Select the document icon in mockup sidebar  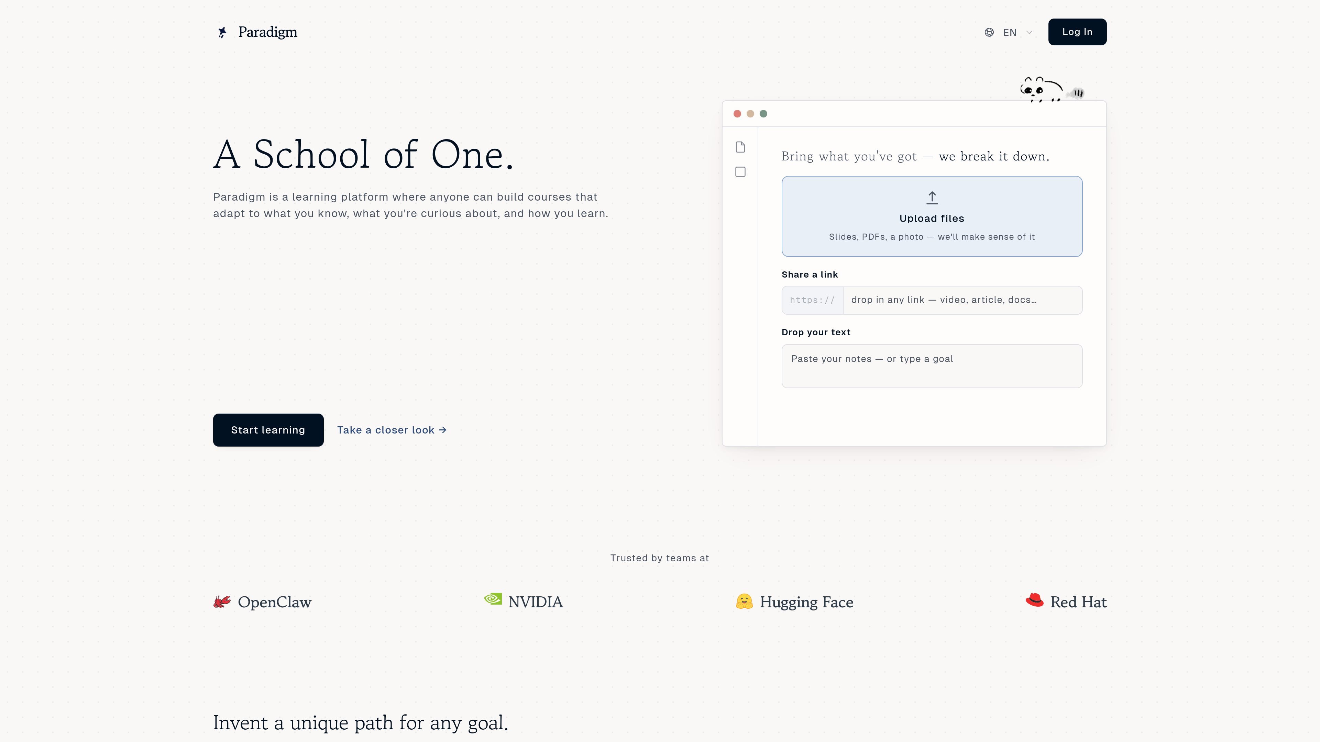740,147
